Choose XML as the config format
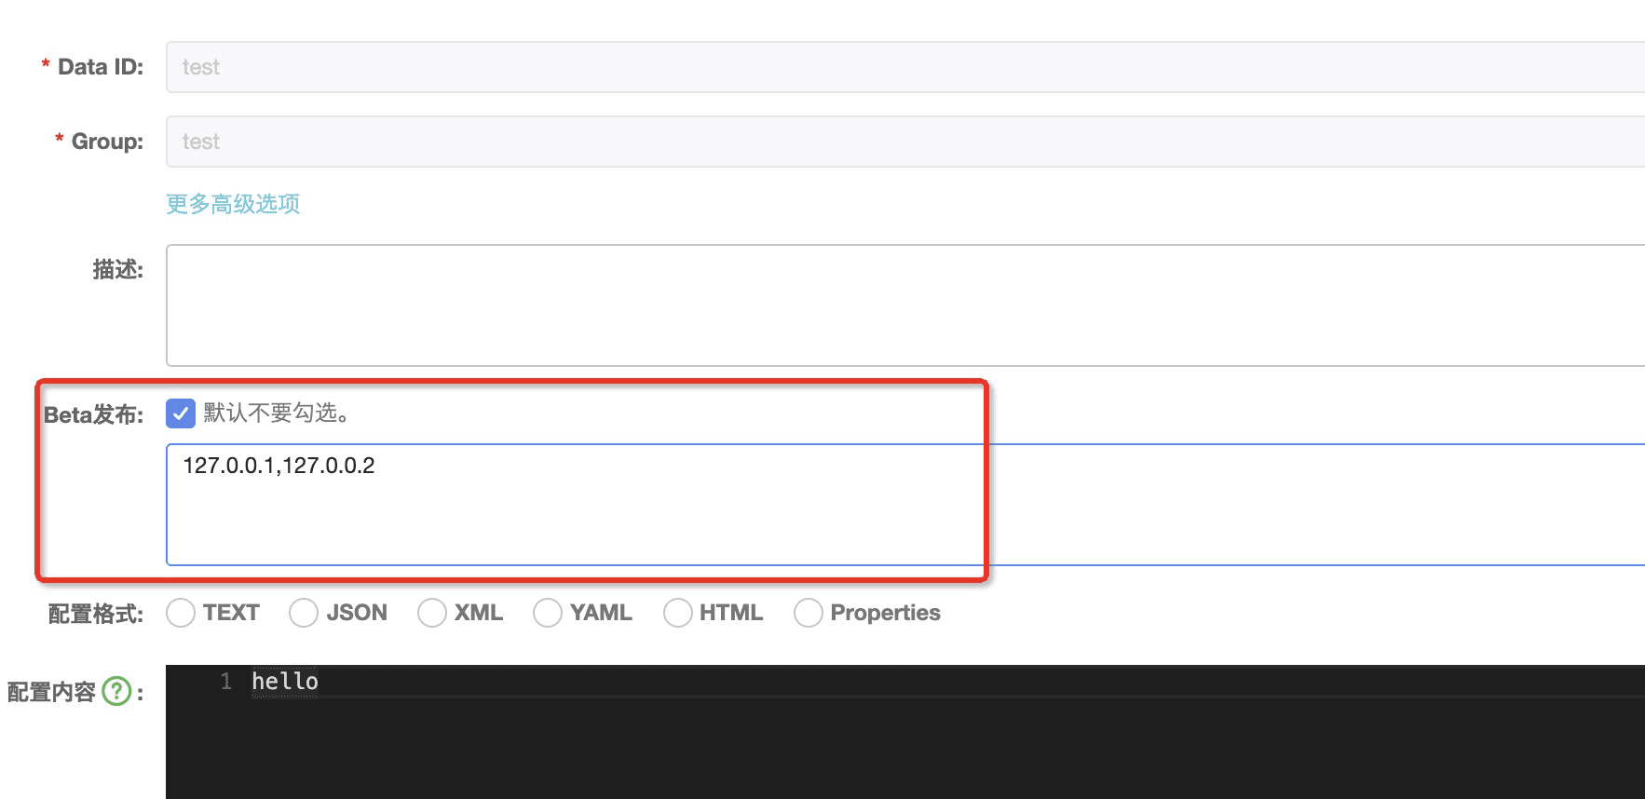The height and width of the screenshot is (799, 1645). pos(432,613)
